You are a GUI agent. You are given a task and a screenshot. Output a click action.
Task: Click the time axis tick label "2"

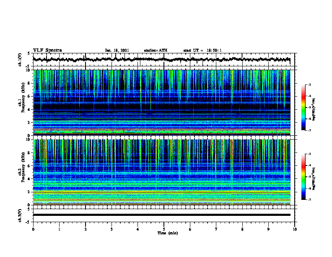point(86,229)
